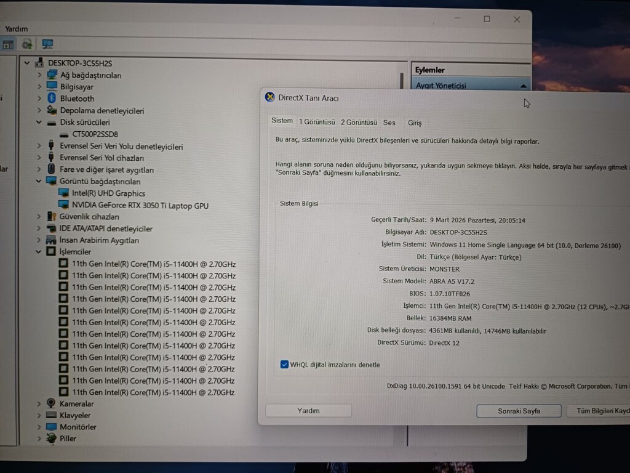Viewport: 630px width, 473px height.
Task: Click the Yardım button in DirectX dialog
Action: [309, 410]
